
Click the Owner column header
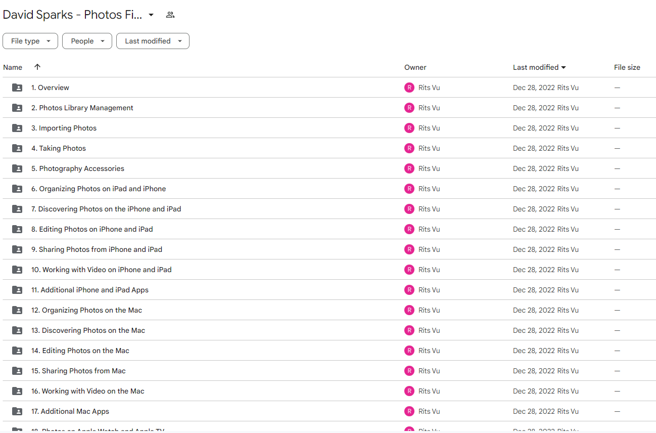point(415,67)
